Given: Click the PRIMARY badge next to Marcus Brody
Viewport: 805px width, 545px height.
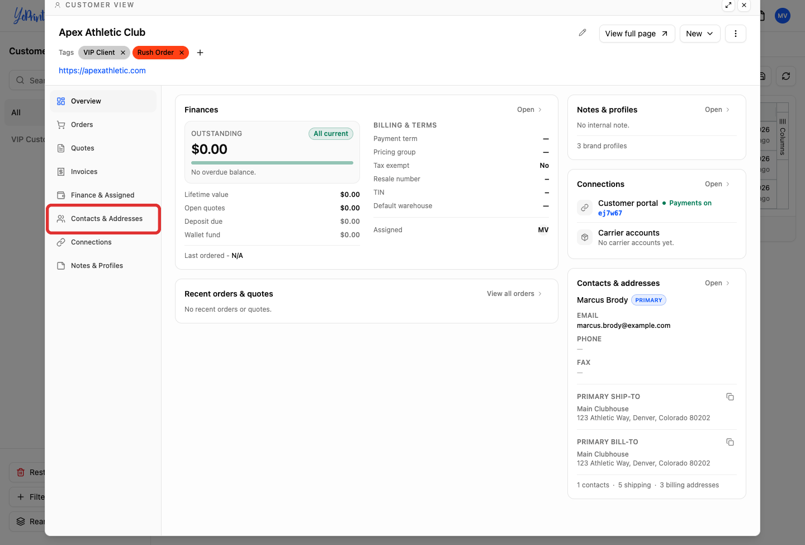Looking at the screenshot, I should click(648, 300).
